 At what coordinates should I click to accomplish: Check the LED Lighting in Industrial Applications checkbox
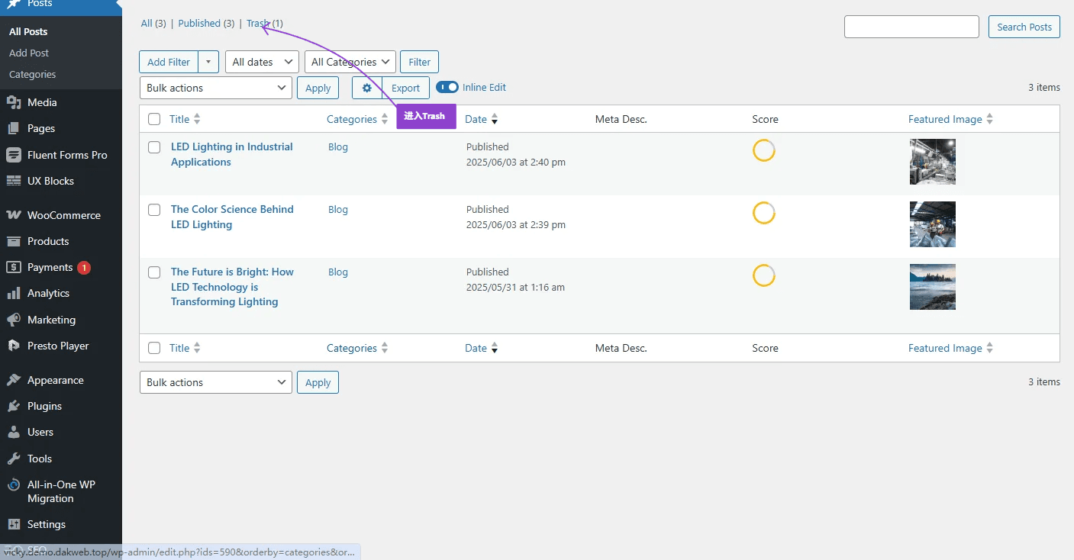[x=154, y=147]
